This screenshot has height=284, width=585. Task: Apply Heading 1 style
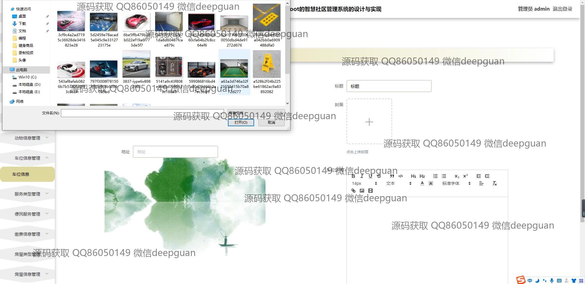coord(413,176)
